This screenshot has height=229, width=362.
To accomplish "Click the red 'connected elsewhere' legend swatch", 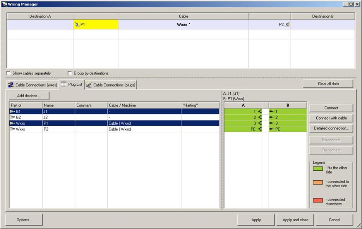I will (x=318, y=200).
